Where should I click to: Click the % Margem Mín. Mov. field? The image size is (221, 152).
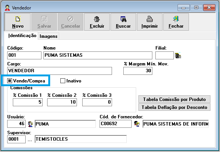[138, 71]
